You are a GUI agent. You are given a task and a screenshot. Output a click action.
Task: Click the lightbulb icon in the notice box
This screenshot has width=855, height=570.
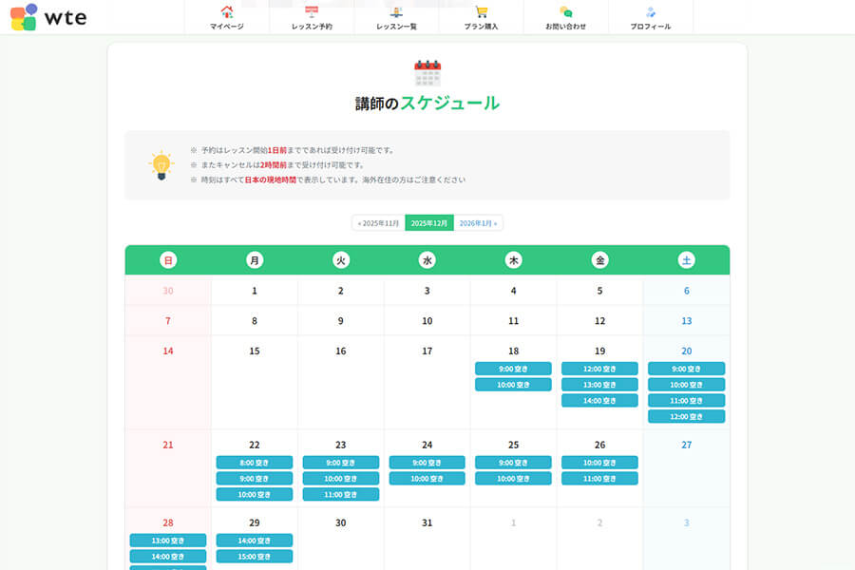pyautogui.click(x=161, y=165)
